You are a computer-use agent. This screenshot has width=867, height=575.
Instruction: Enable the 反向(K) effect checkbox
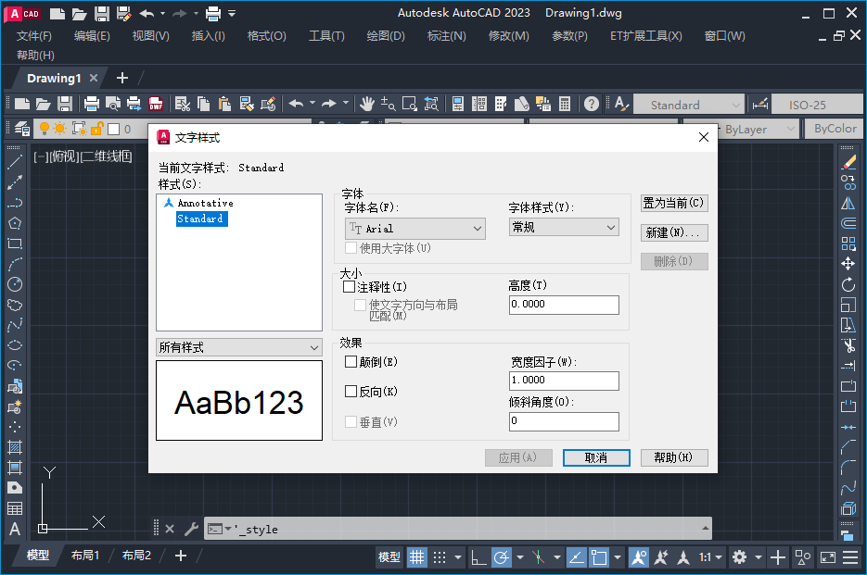351,390
